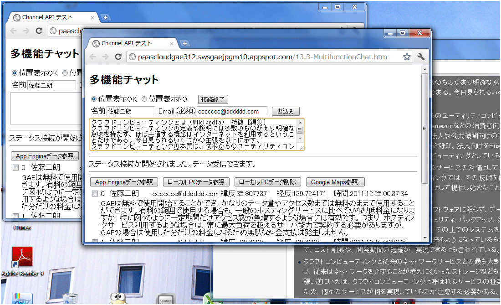Click forward arrow in front Chrome window
The height and width of the screenshot is (305, 501).
coord(106,57)
